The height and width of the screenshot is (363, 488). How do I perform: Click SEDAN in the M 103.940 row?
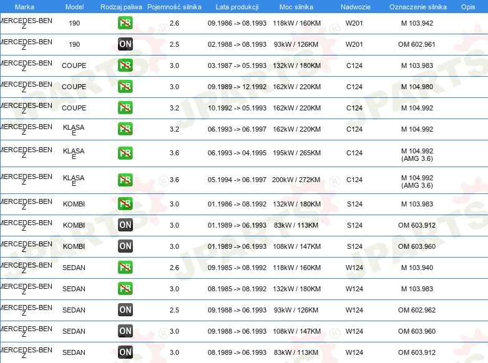[74, 268]
